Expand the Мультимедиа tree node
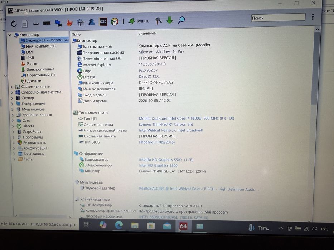 pos(13,110)
